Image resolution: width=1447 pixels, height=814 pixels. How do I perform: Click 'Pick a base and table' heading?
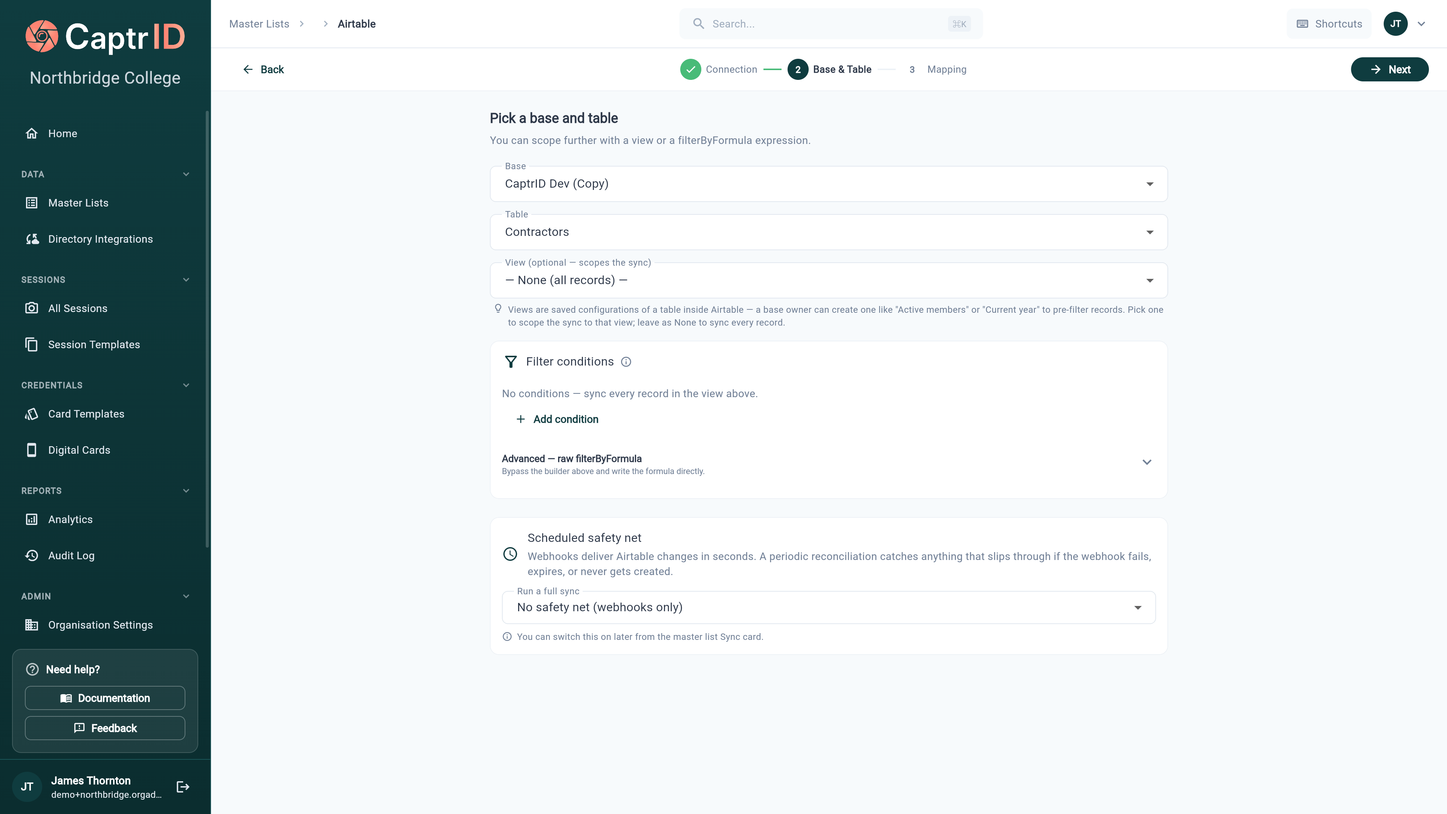coord(553,118)
